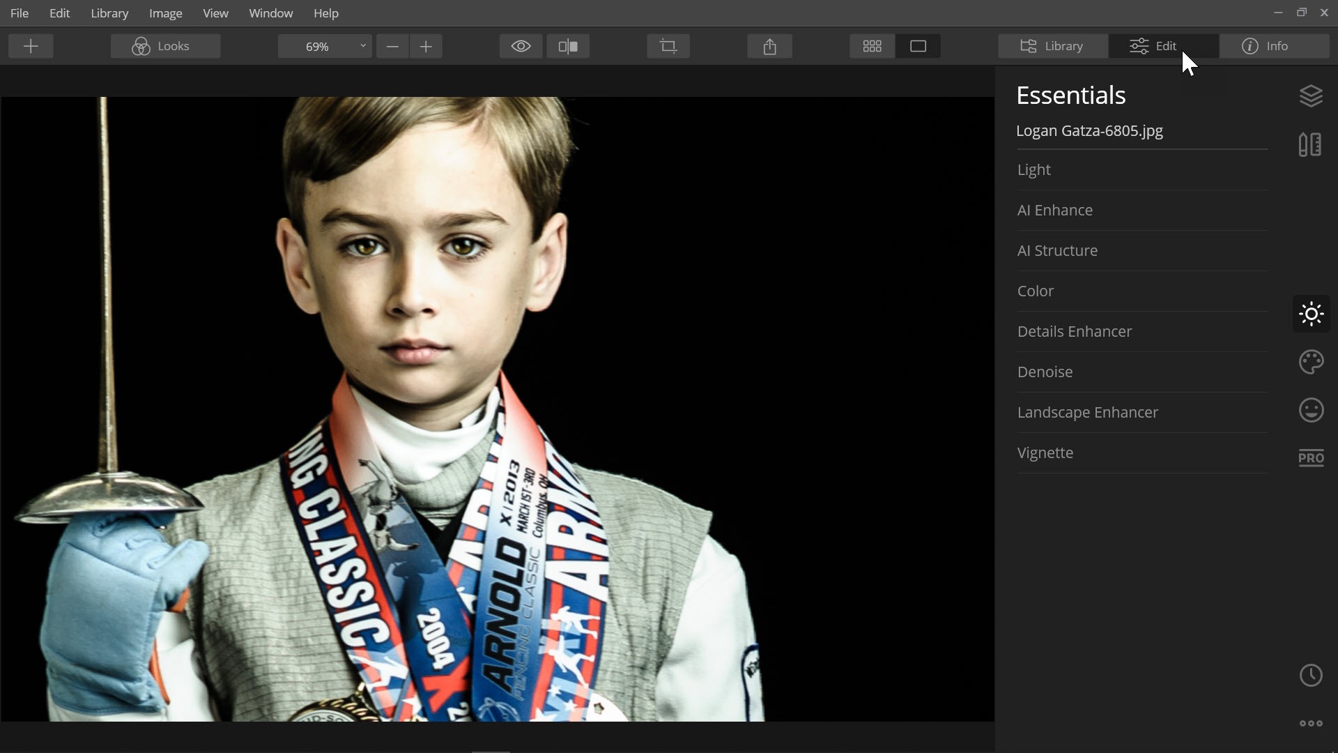This screenshot has width=1338, height=753.
Task: Open the PRO tools category
Action: coord(1311,458)
